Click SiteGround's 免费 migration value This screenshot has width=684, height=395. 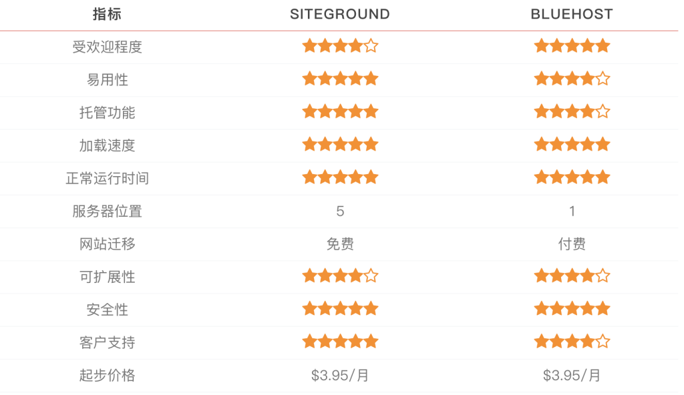click(340, 244)
